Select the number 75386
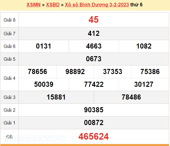 tap(150, 72)
